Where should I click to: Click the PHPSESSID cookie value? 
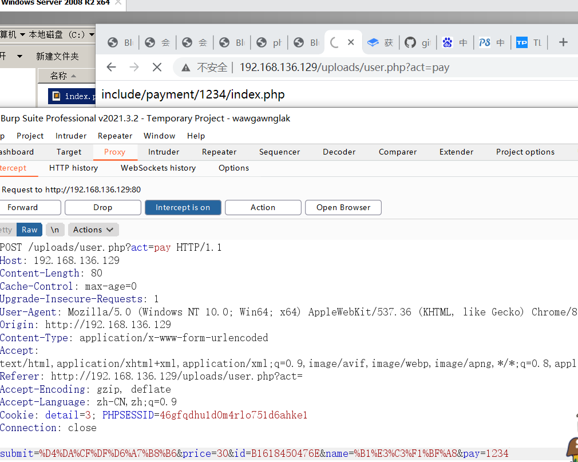click(233, 415)
